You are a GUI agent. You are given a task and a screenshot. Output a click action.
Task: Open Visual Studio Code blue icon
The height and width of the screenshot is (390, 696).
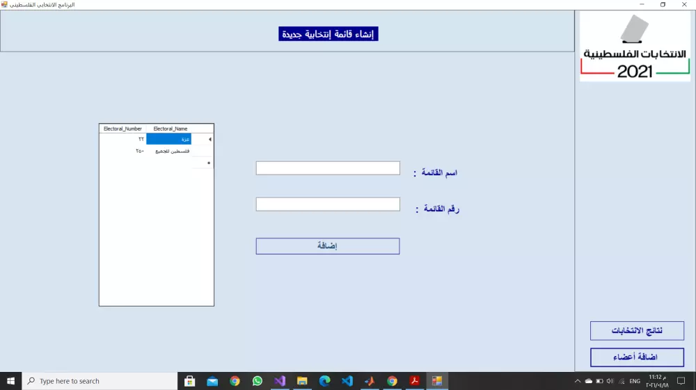(x=347, y=381)
